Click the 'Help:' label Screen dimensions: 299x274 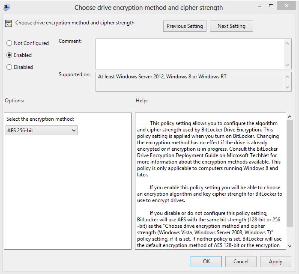click(x=142, y=101)
